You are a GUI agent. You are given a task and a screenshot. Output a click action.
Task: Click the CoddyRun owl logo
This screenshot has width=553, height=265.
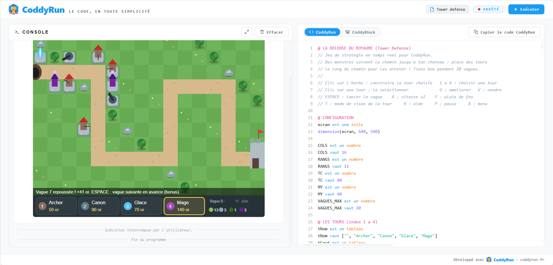(x=14, y=10)
